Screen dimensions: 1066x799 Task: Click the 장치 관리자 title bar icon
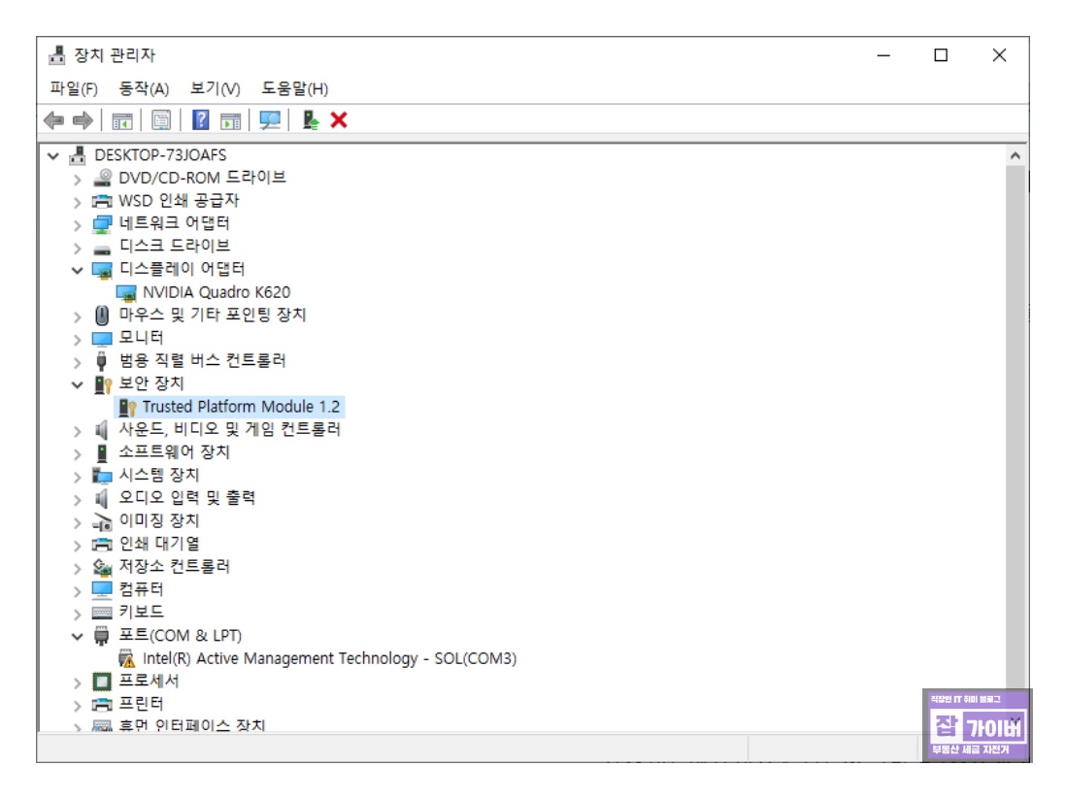pos(57,55)
